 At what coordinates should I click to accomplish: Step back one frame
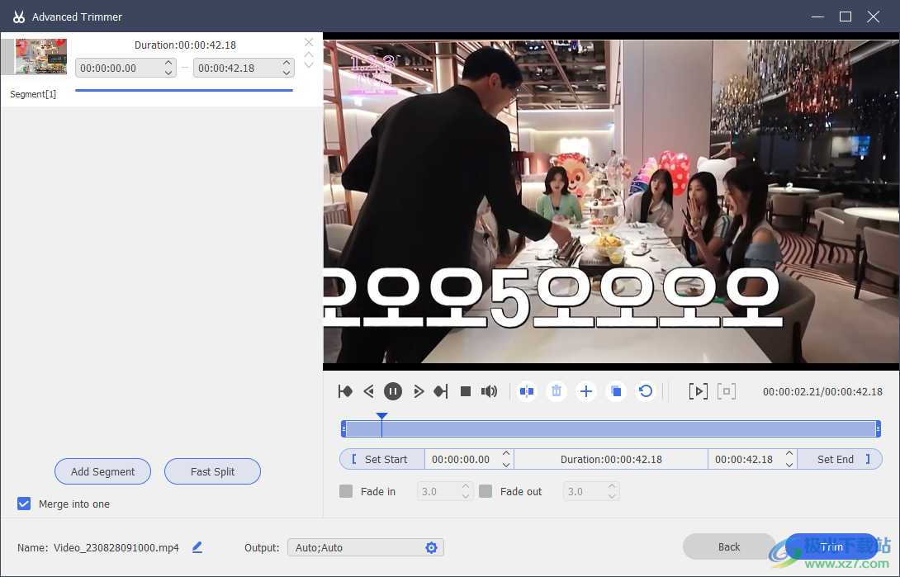pos(369,391)
